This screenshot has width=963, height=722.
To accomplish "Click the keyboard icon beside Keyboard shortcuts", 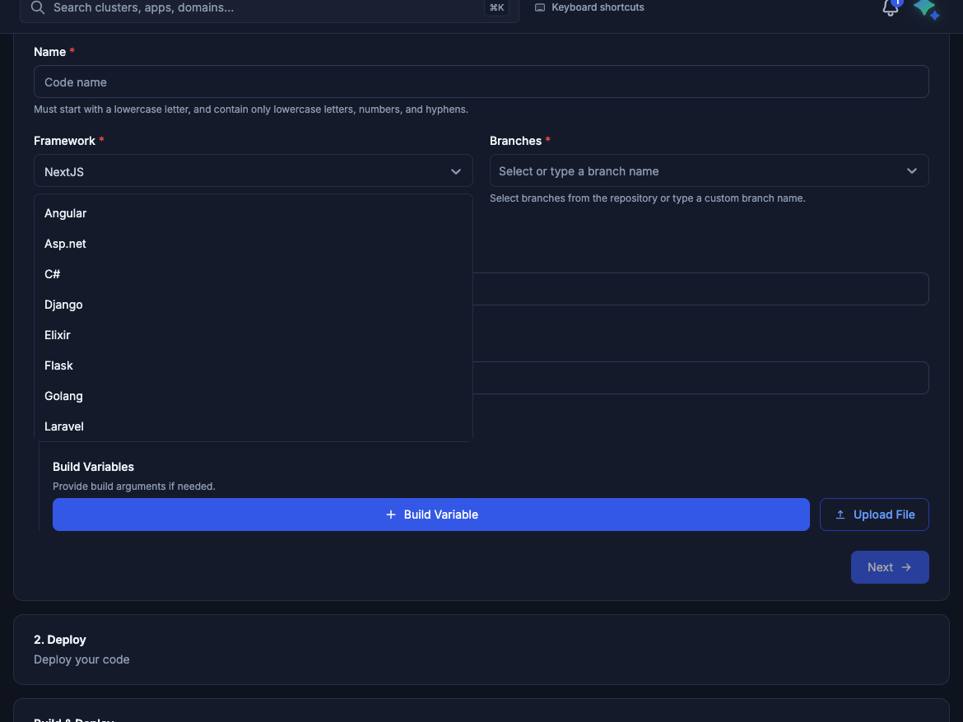I will pyautogui.click(x=540, y=7).
